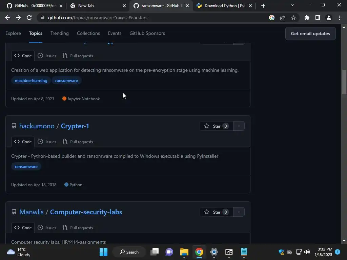Click the ransomware tag under Crypter-1
This screenshot has height=260, width=347.
[x=26, y=167]
